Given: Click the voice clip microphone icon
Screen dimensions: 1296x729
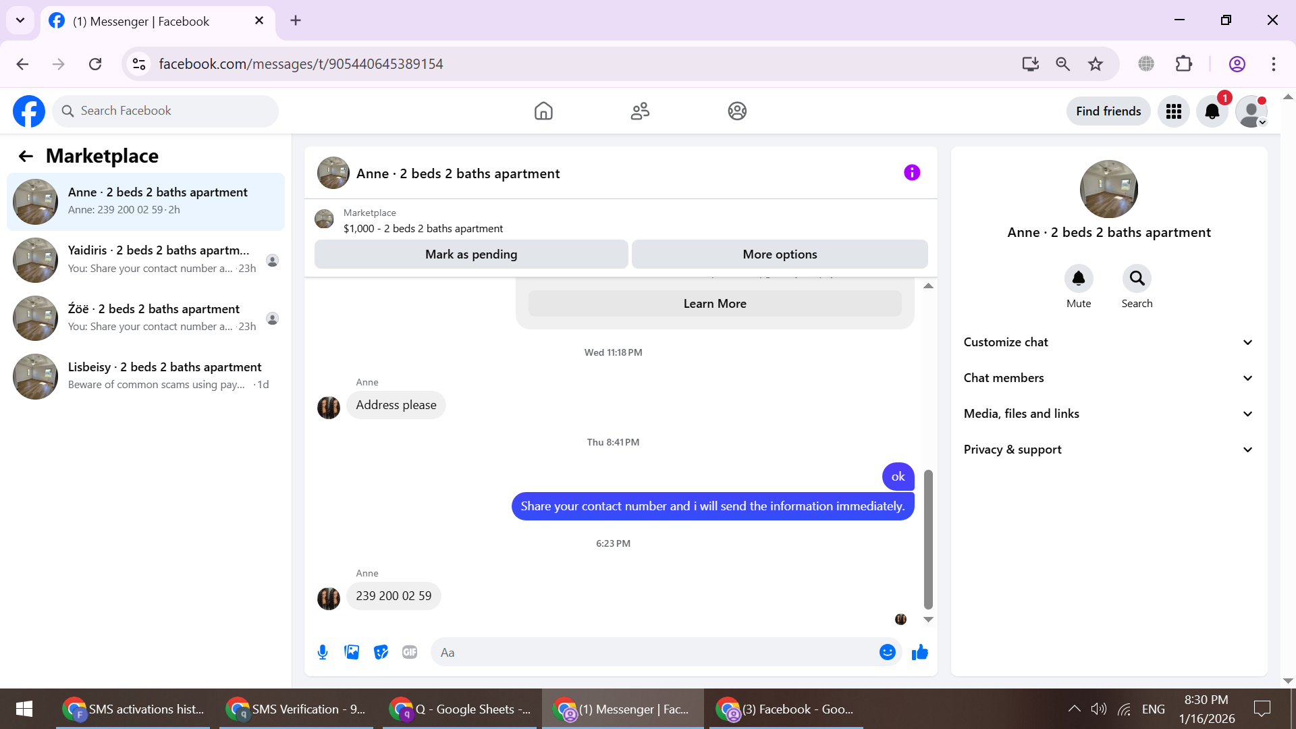Looking at the screenshot, I should pyautogui.click(x=323, y=652).
